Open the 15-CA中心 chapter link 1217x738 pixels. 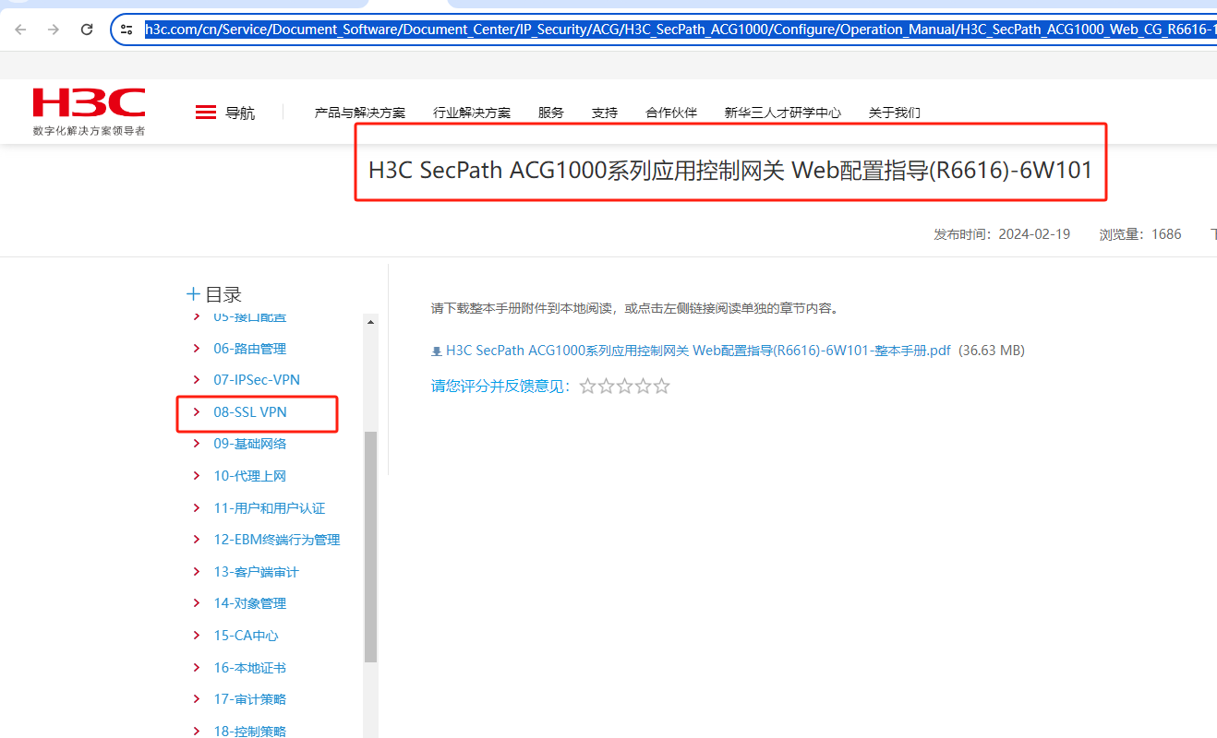(247, 636)
